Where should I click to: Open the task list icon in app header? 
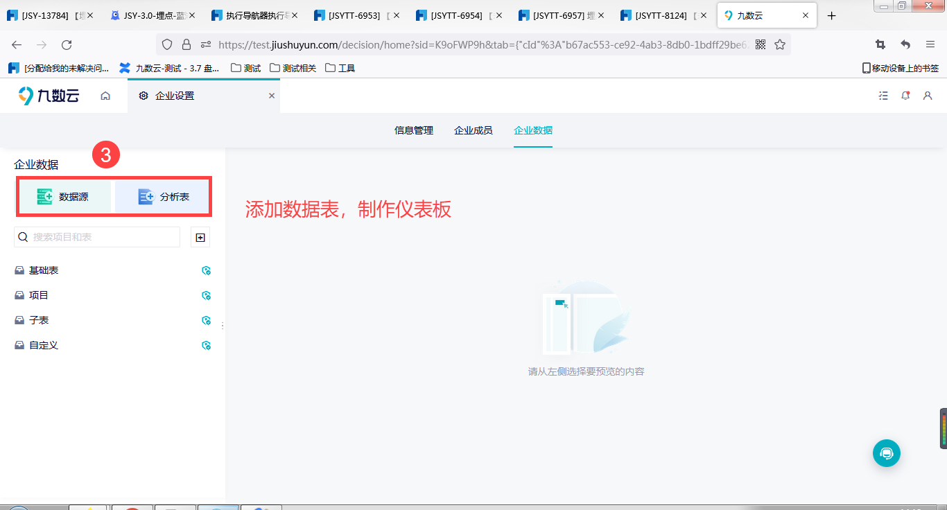pyautogui.click(x=883, y=96)
